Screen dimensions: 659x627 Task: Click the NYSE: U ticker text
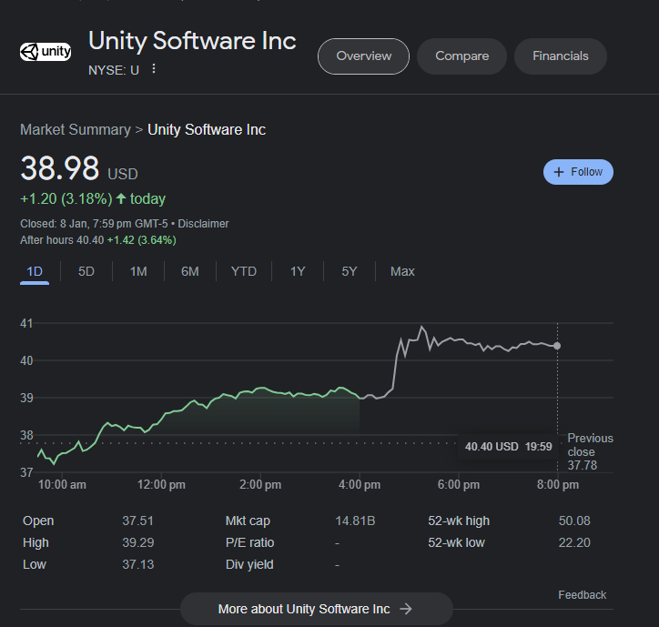114,70
